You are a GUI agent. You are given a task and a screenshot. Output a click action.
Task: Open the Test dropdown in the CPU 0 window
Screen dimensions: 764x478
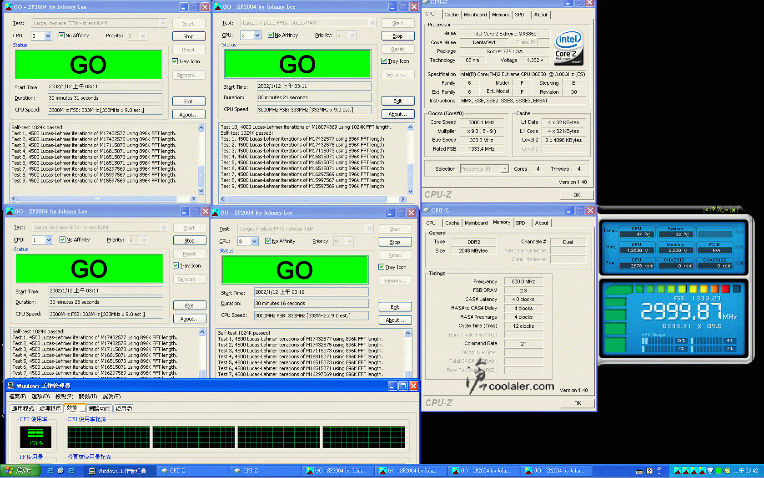click(163, 23)
